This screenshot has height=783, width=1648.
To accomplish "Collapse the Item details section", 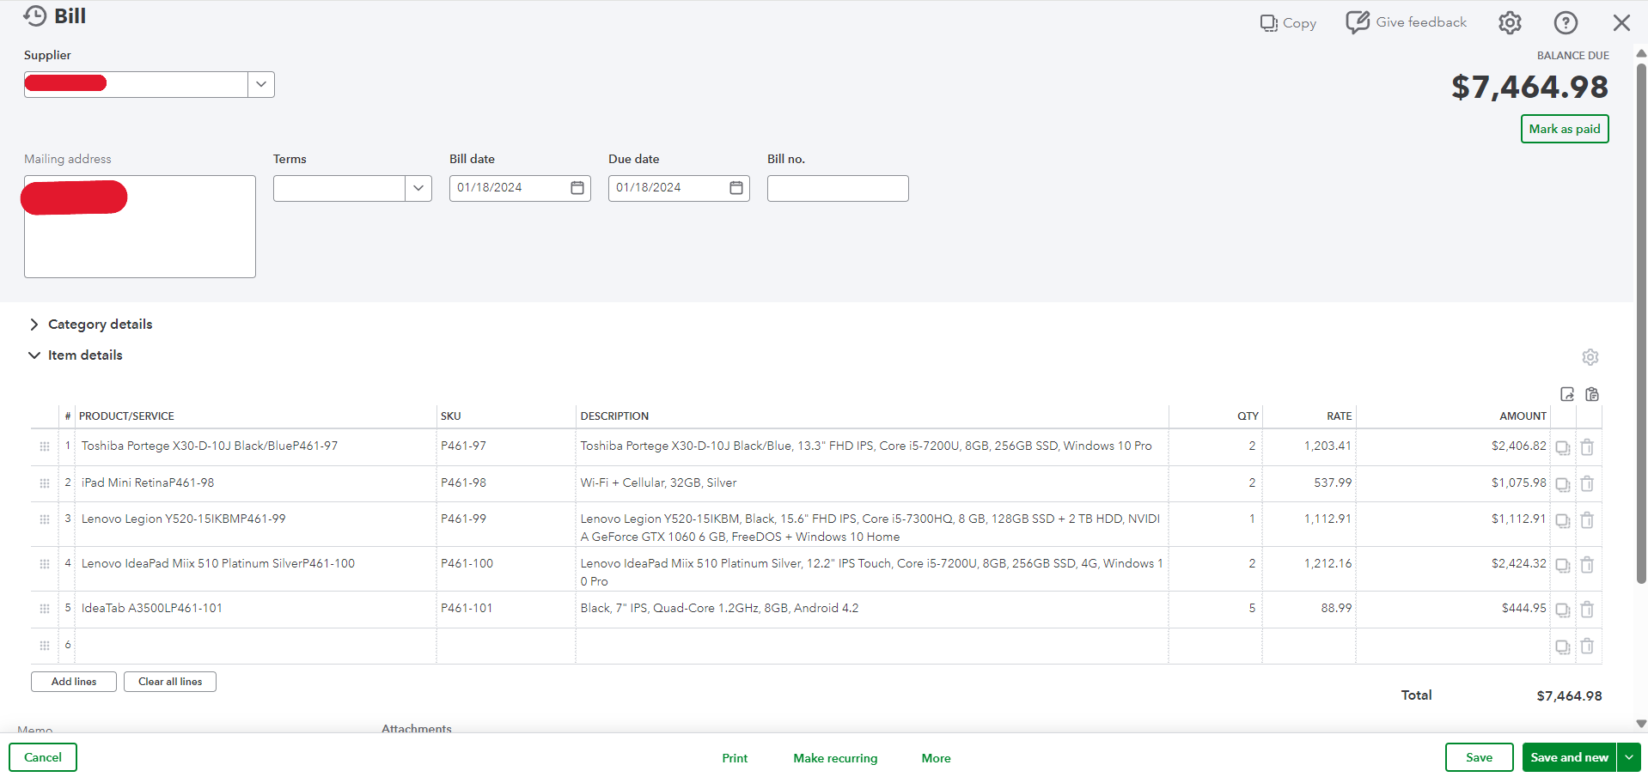I will point(34,355).
